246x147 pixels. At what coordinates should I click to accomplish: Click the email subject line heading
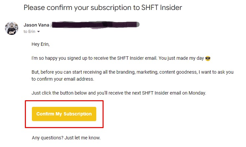point(103,7)
